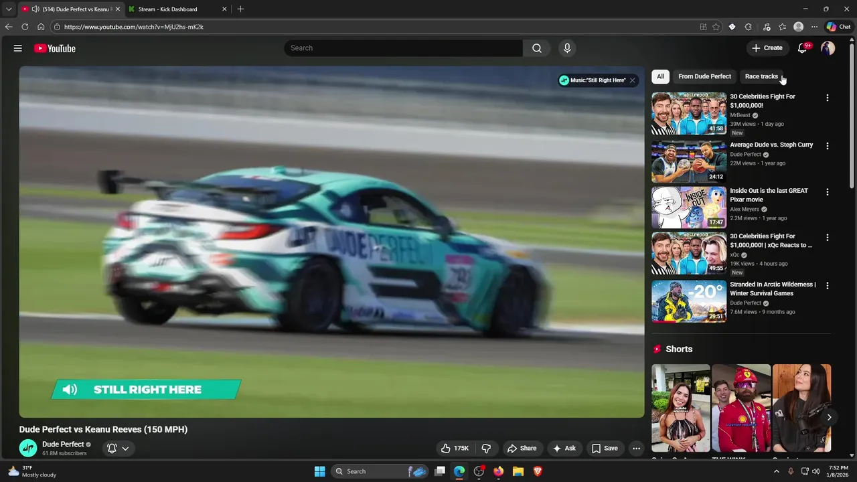
Task: Open a new browser tab
Action: coord(240,9)
